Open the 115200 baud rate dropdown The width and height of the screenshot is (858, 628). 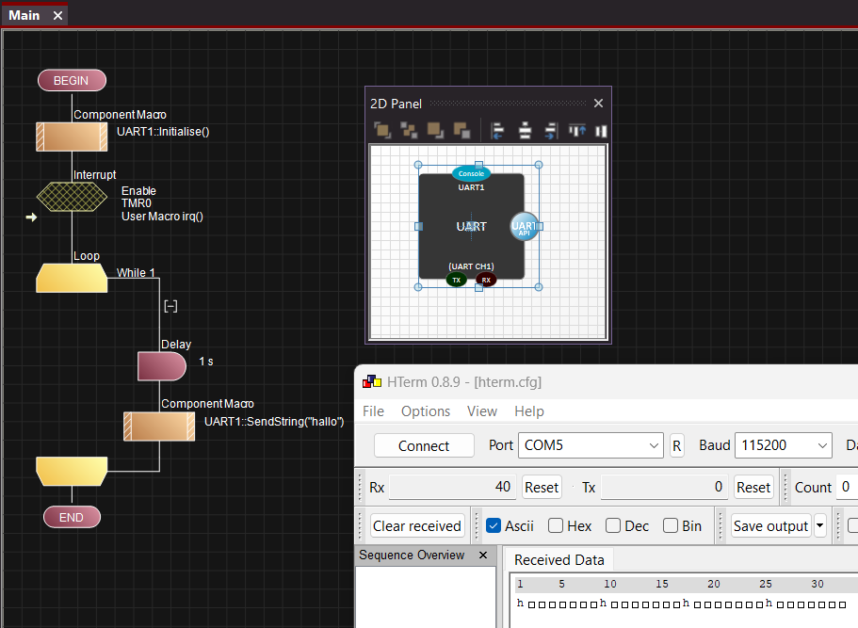(822, 445)
